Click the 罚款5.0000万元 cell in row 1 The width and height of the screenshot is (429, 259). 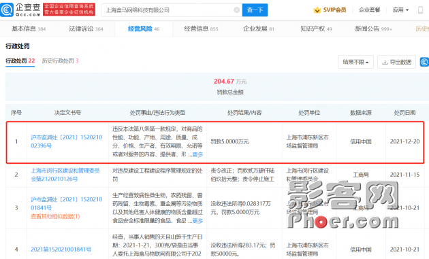pyautogui.click(x=229, y=141)
